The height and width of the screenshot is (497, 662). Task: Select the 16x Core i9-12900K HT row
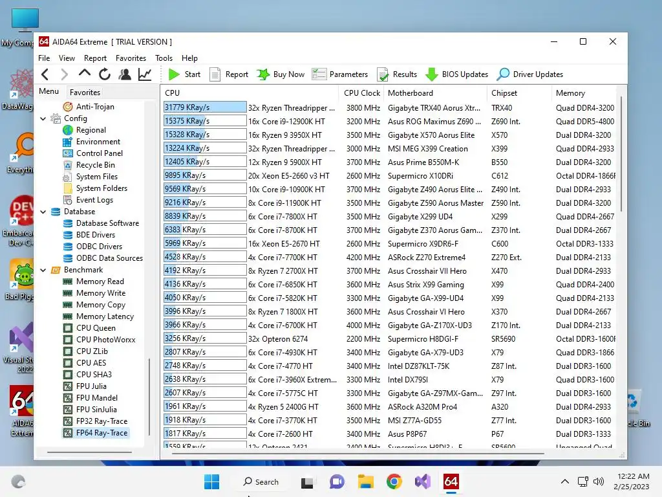[x=389, y=121]
